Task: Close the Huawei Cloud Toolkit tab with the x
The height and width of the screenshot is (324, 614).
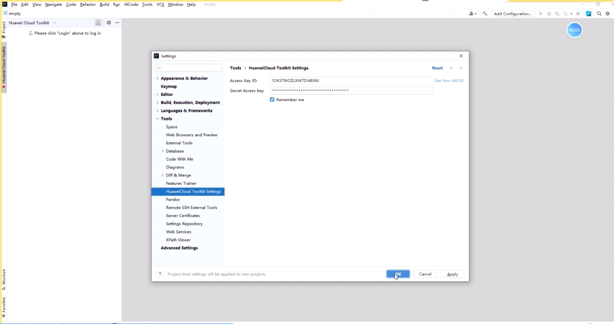Action: coord(55,23)
